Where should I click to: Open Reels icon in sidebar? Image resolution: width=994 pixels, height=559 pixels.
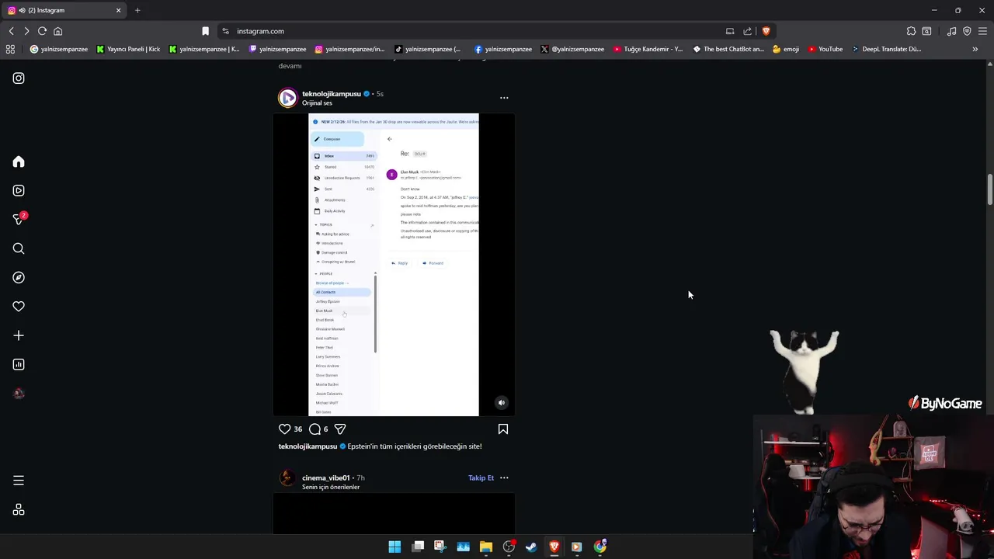(x=19, y=190)
